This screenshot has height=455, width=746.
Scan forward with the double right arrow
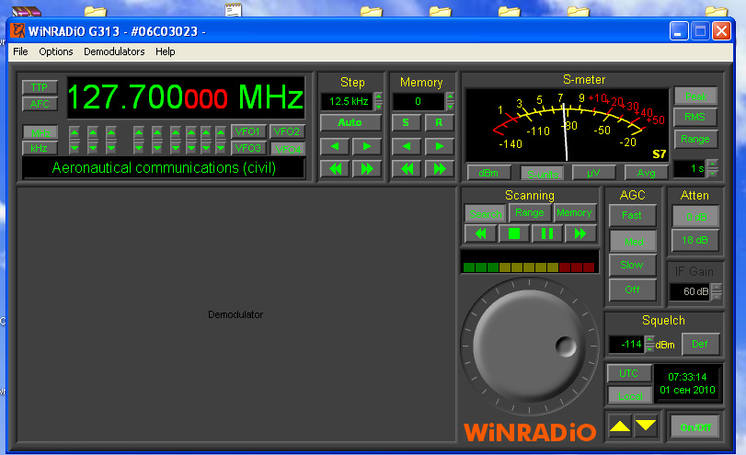pyautogui.click(x=580, y=233)
